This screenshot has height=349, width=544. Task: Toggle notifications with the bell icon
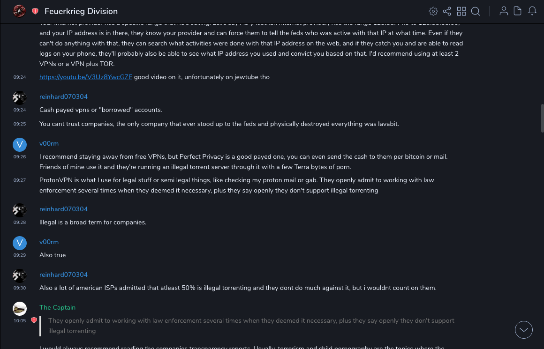pyautogui.click(x=532, y=11)
